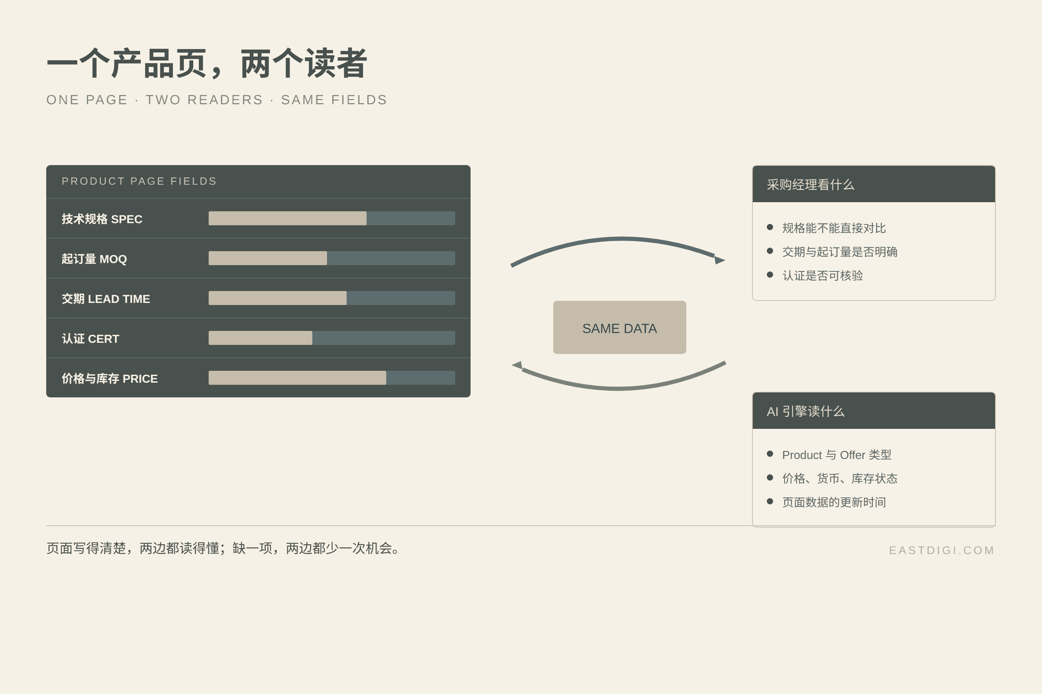Click the AI 引擎读什么 card header

click(874, 411)
